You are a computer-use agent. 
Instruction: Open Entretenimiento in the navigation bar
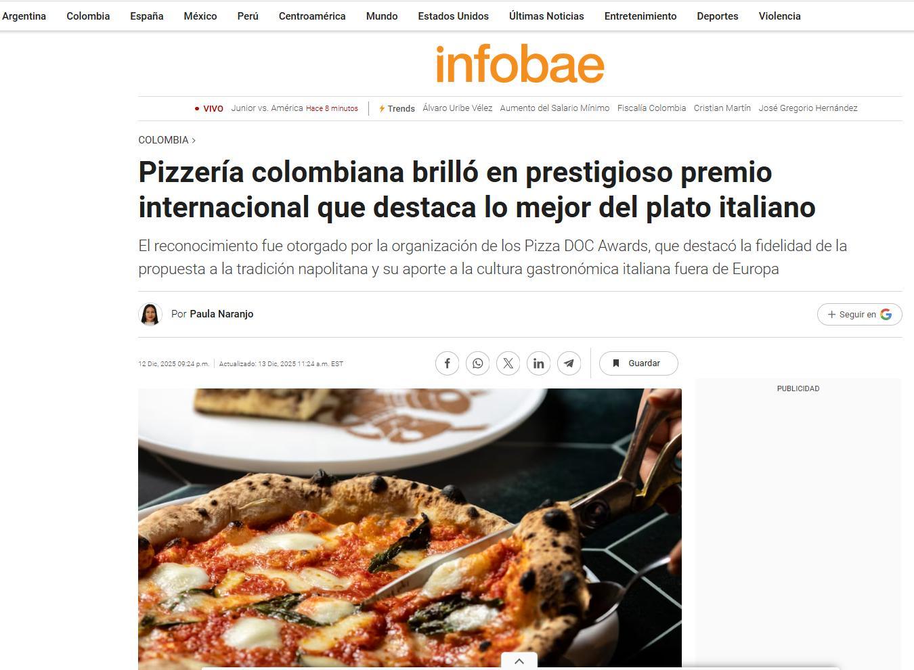(640, 16)
